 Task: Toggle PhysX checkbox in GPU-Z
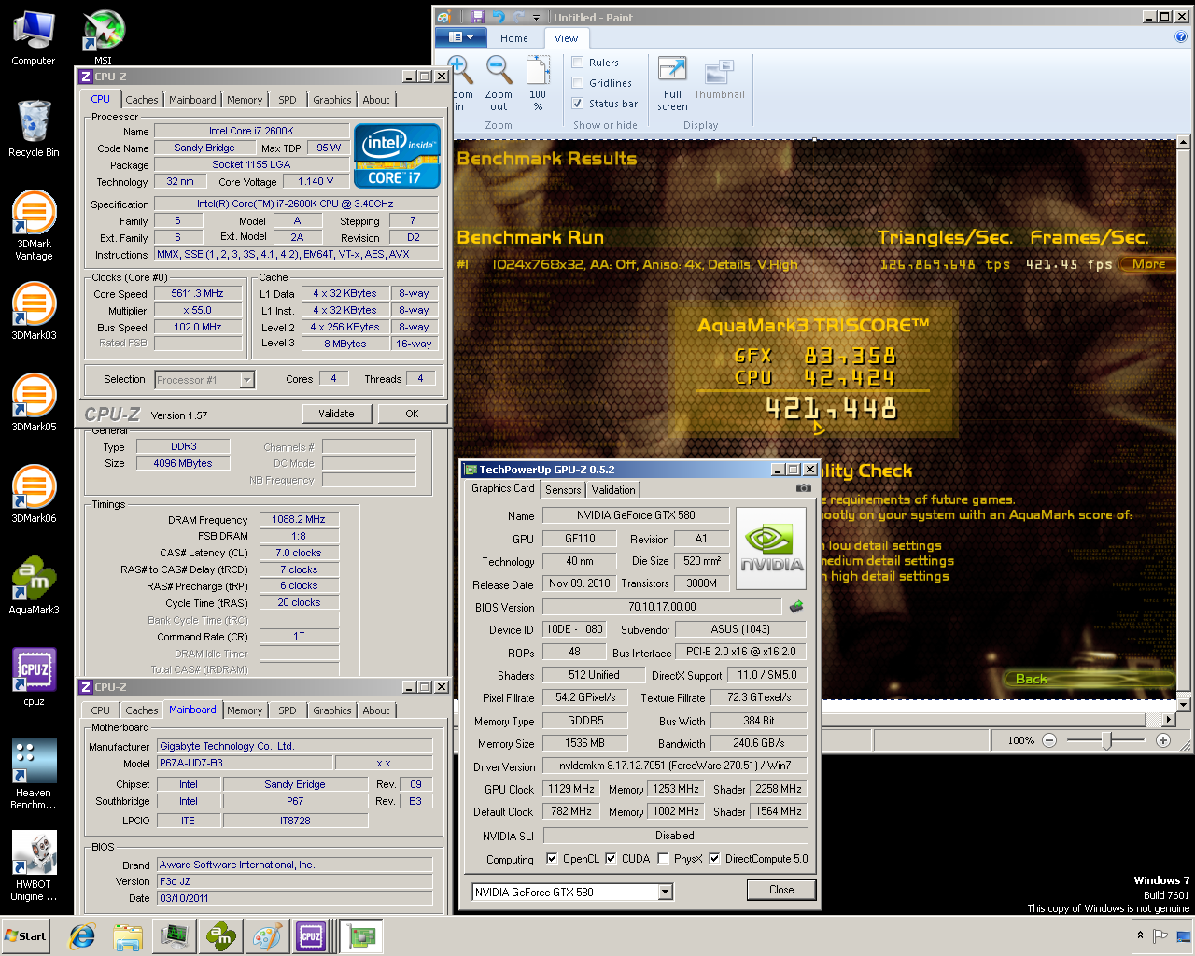coord(663,859)
